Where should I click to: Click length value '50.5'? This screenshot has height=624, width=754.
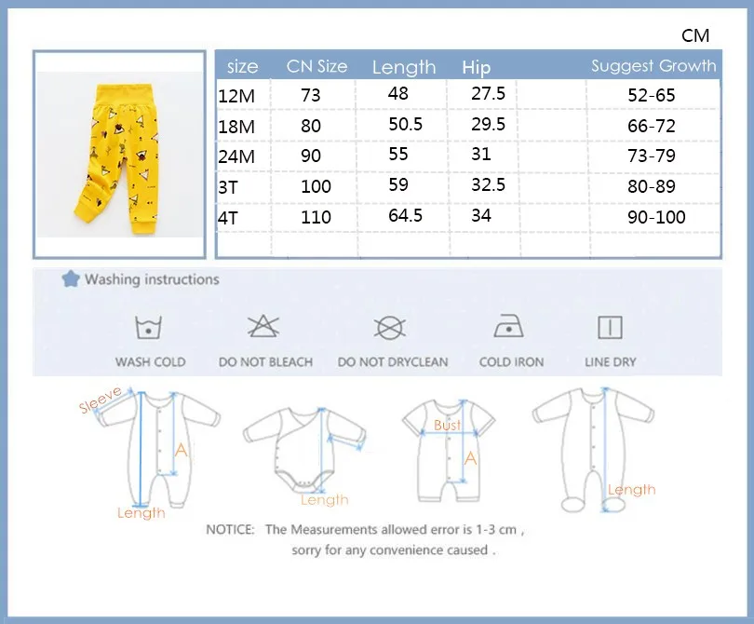point(405,124)
